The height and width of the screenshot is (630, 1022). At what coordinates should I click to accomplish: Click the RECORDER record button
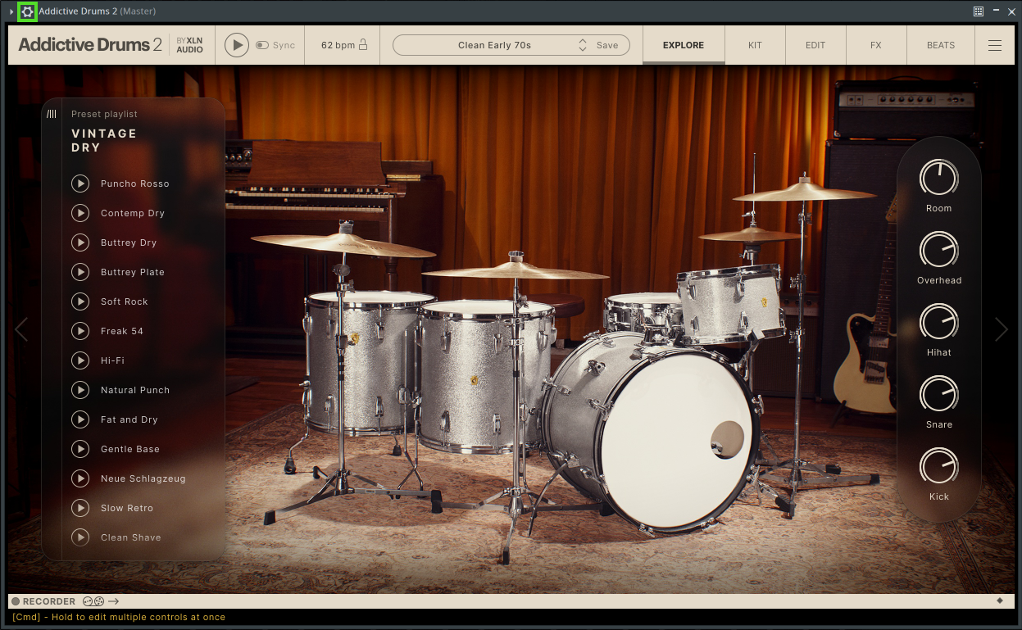point(16,601)
